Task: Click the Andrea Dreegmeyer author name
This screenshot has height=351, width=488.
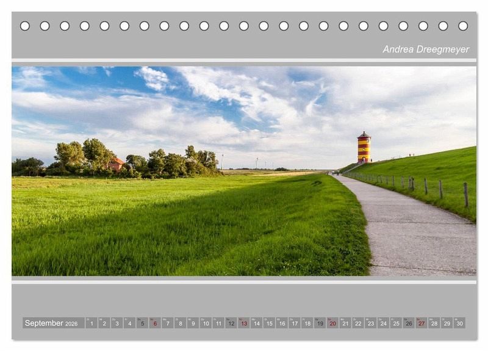Action: (x=426, y=49)
